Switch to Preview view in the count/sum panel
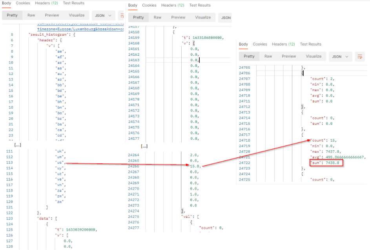 coord(289,57)
